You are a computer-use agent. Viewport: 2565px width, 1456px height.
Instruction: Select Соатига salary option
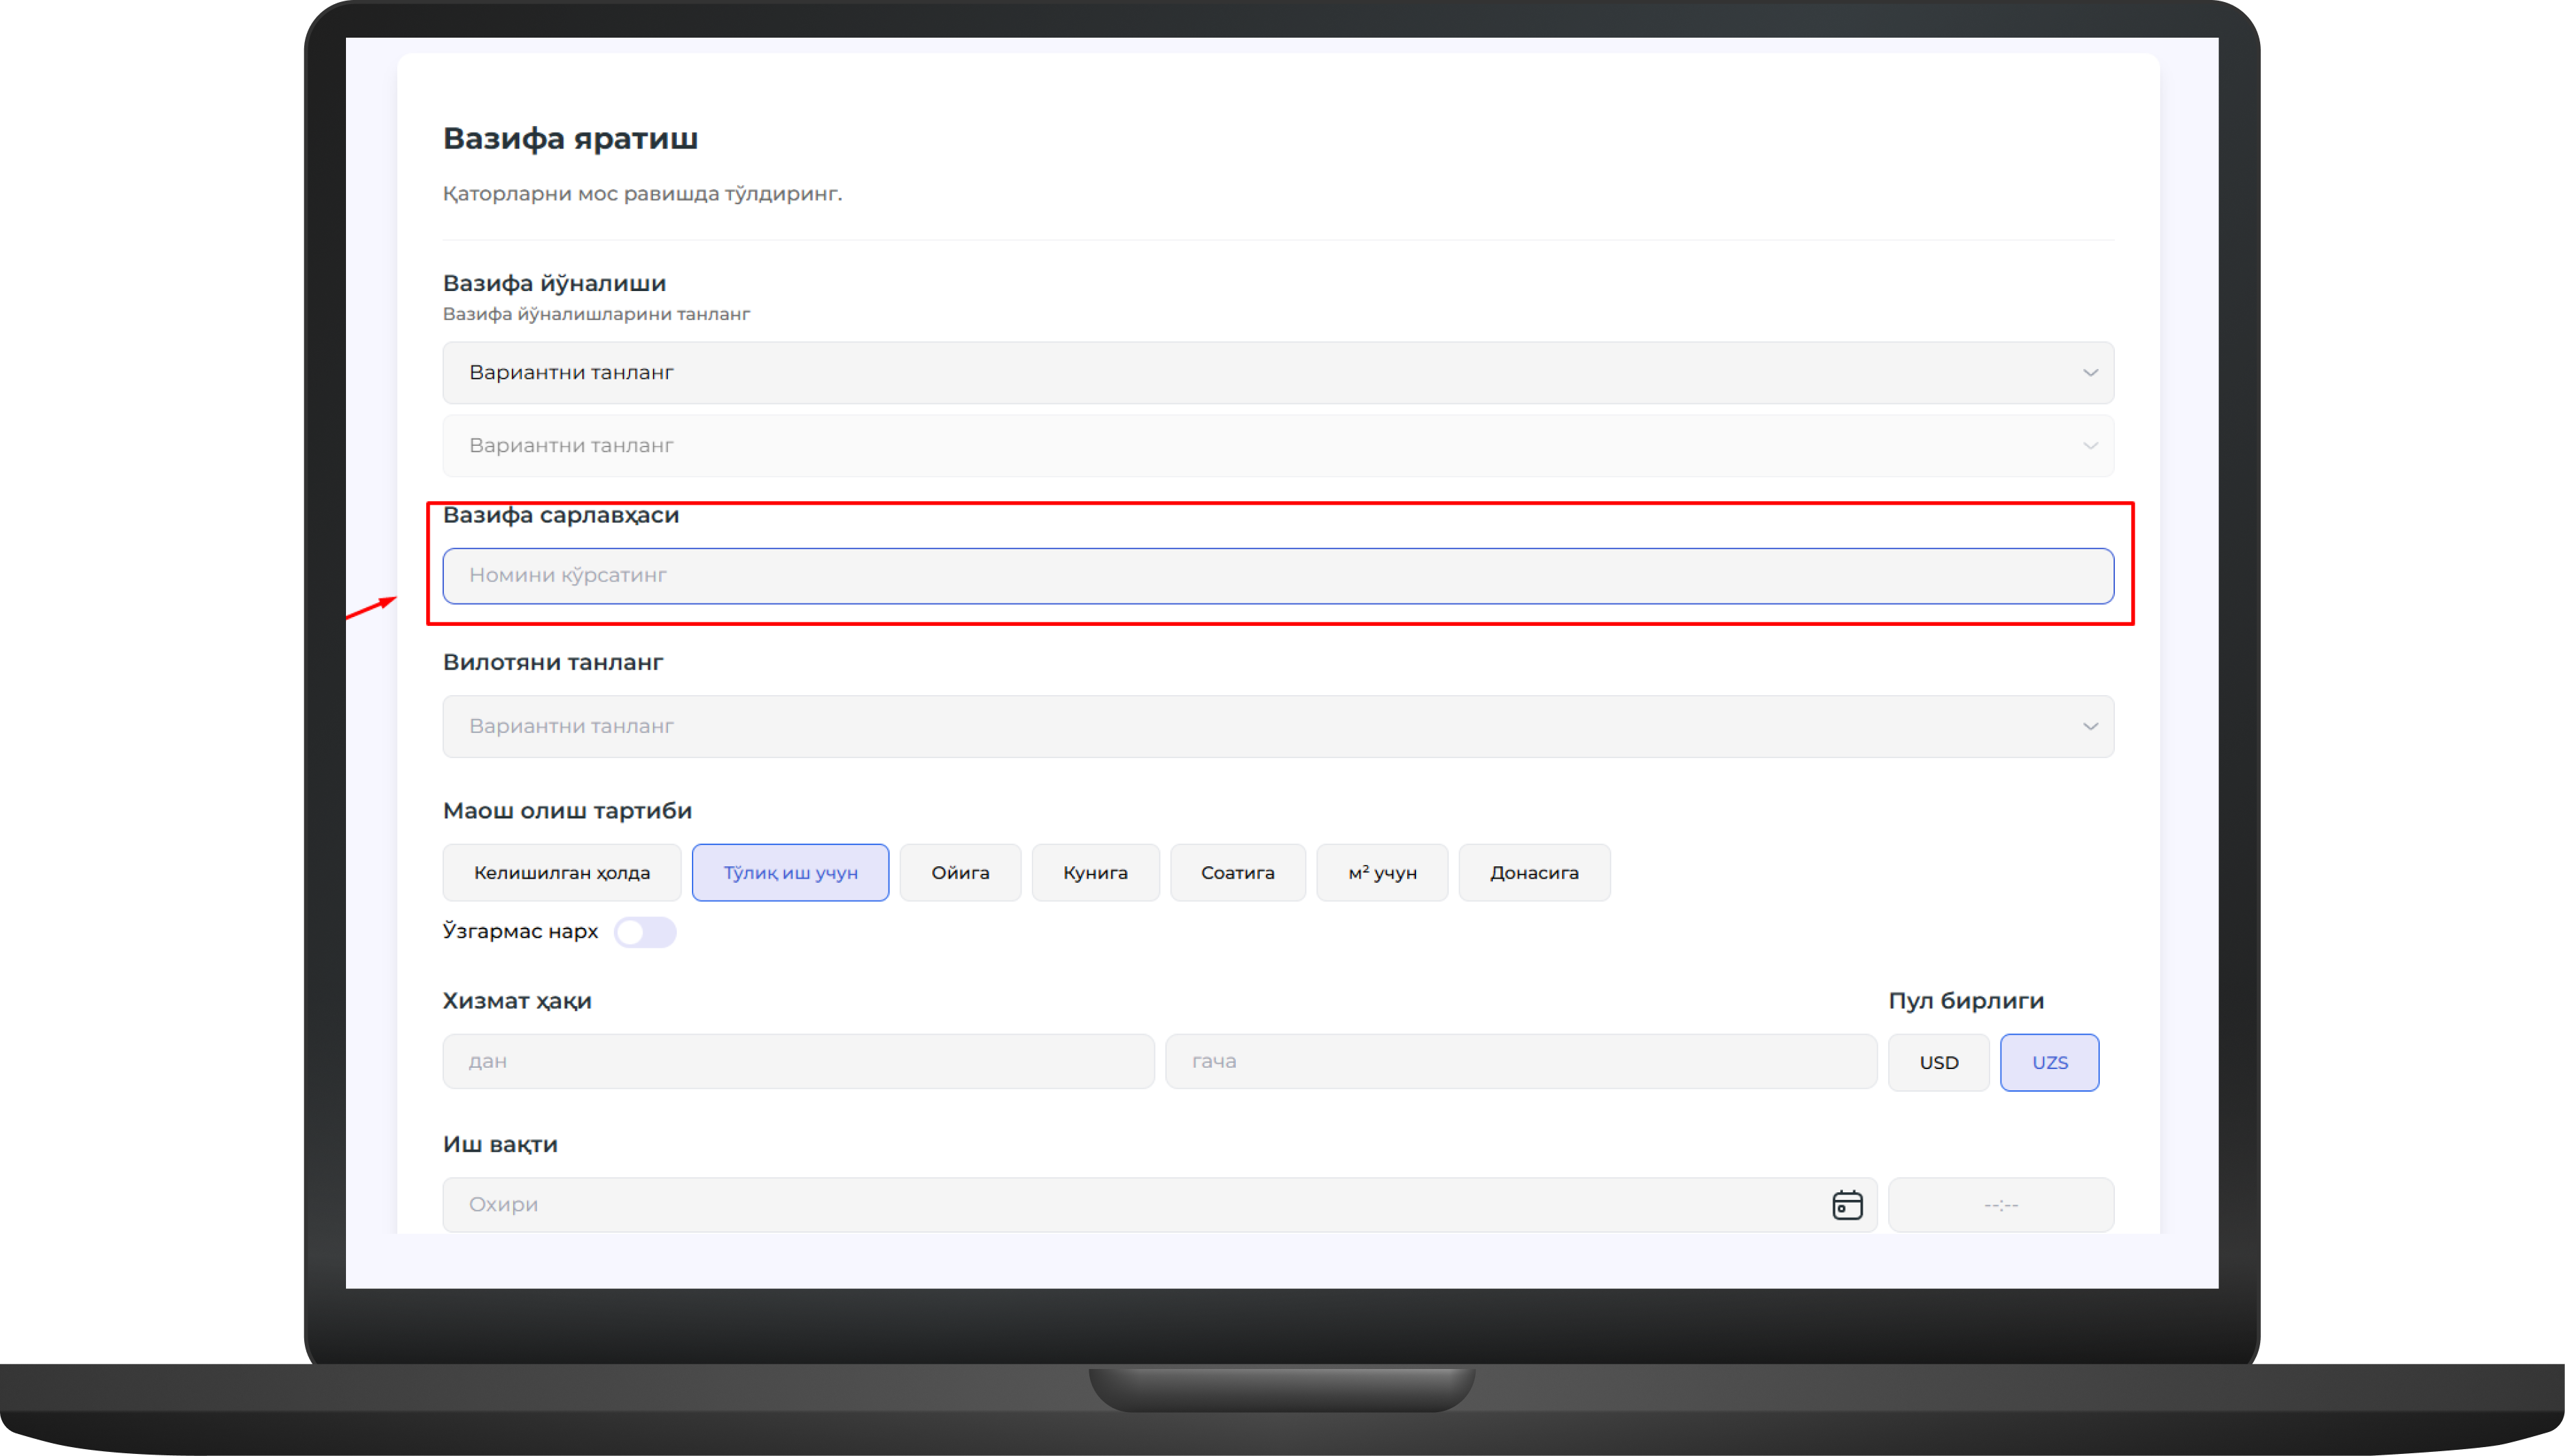(x=1237, y=873)
